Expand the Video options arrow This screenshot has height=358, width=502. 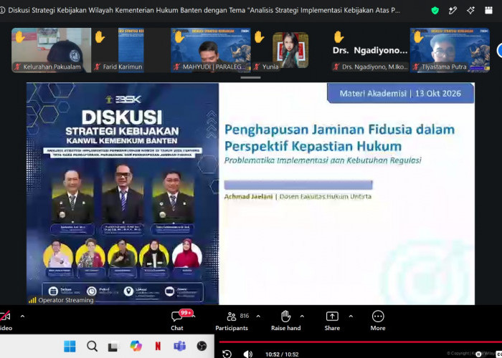pyautogui.click(x=22, y=316)
